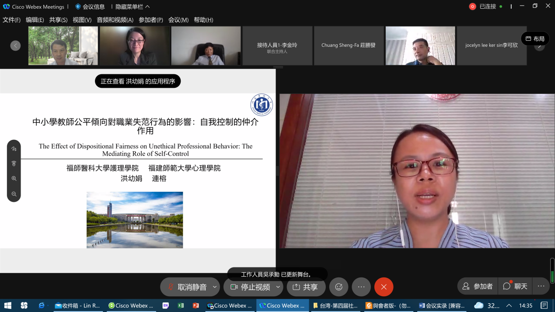Click the remote control icon in side toolbar
The height and width of the screenshot is (312, 555).
pos(14,163)
